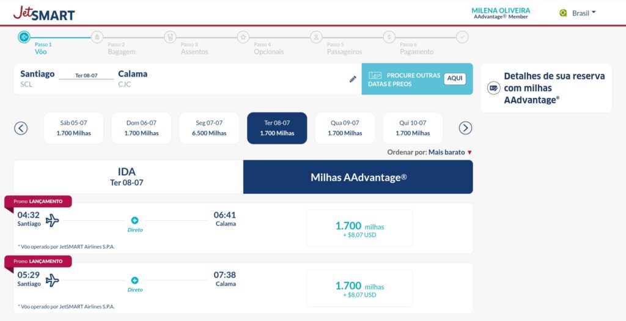Click the PROCURE OUTRAS DATAS E PREOS text
The image size is (626, 321).
pyautogui.click(x=404, y=79)
